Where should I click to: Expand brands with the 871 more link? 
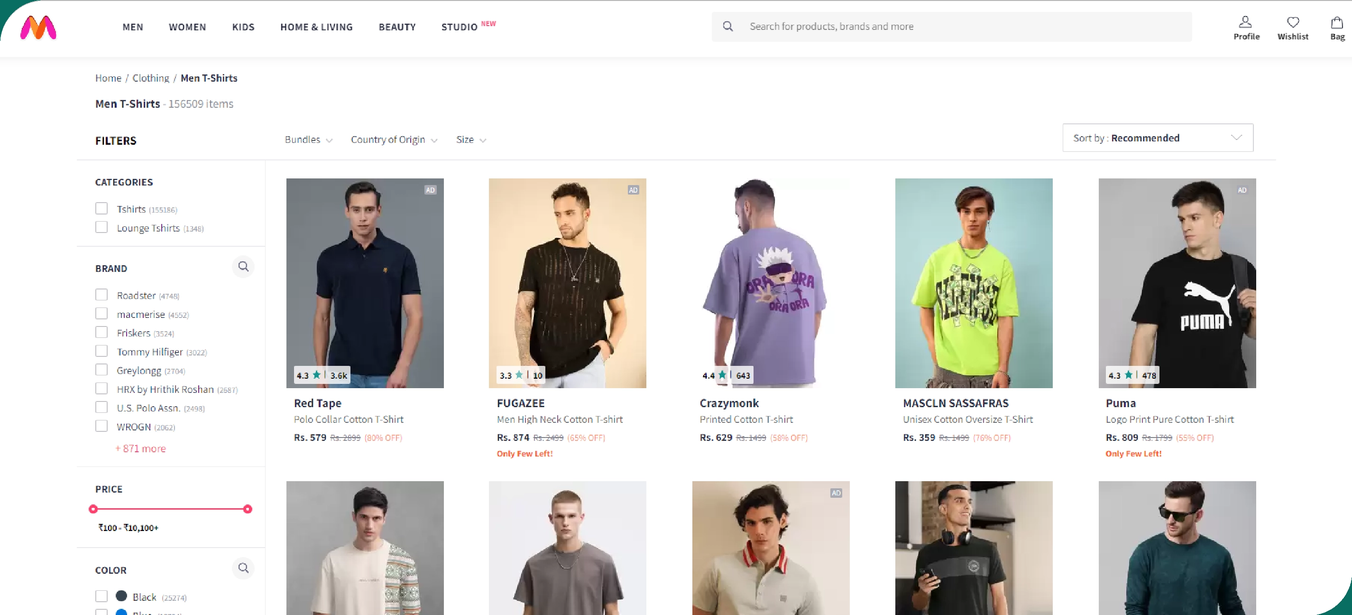[x=140, y=448]
